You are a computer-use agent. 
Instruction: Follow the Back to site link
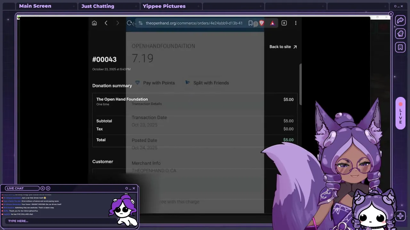click(283, 47)
